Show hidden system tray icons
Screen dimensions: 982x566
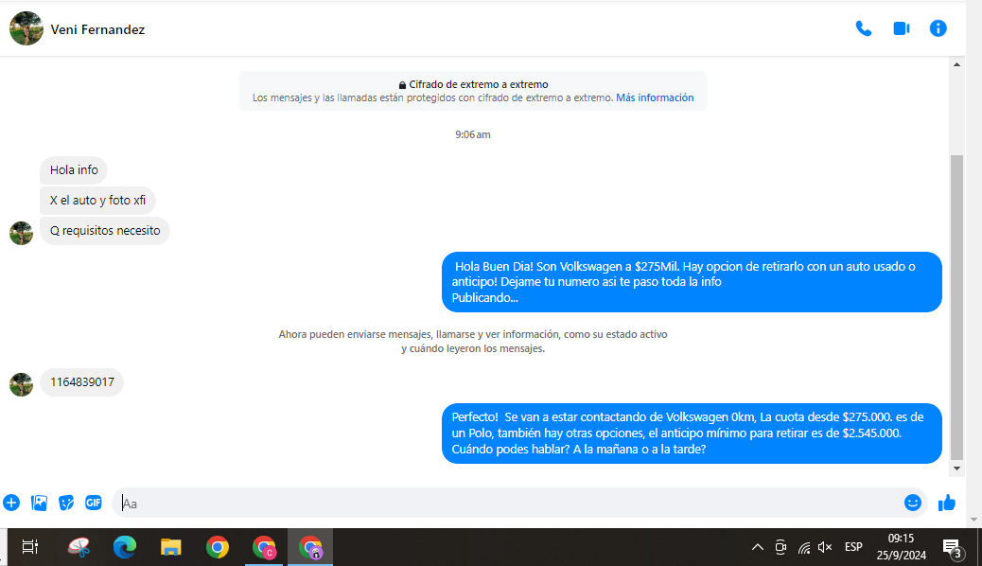tap(757, 547)
